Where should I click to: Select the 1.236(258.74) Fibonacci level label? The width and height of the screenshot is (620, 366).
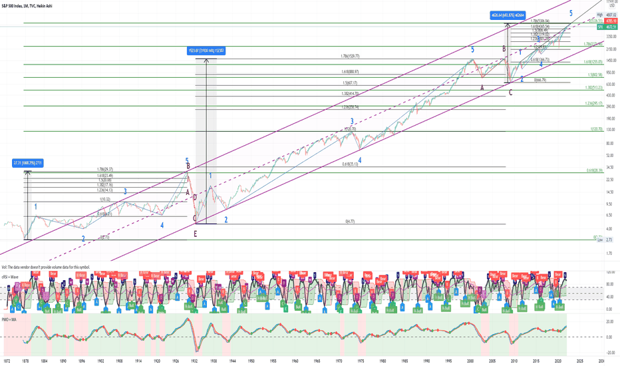pos(350,107)
